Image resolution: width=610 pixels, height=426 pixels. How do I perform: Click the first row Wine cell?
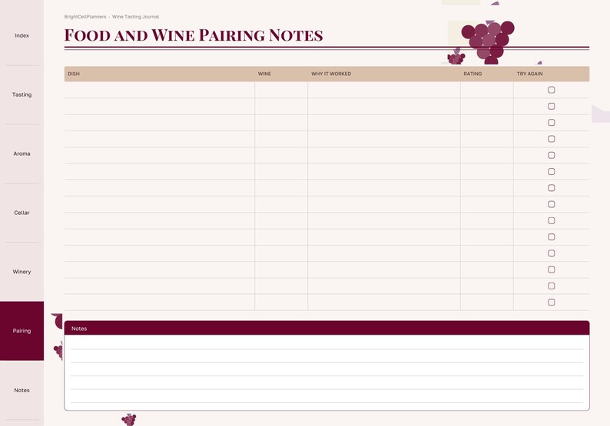[281, 90]
